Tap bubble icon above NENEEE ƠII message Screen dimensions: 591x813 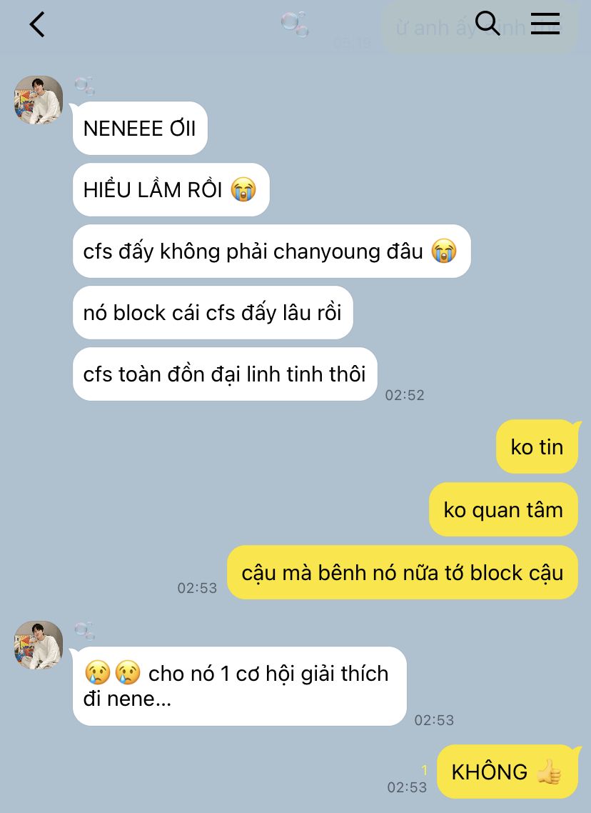(x=84, y=86)
